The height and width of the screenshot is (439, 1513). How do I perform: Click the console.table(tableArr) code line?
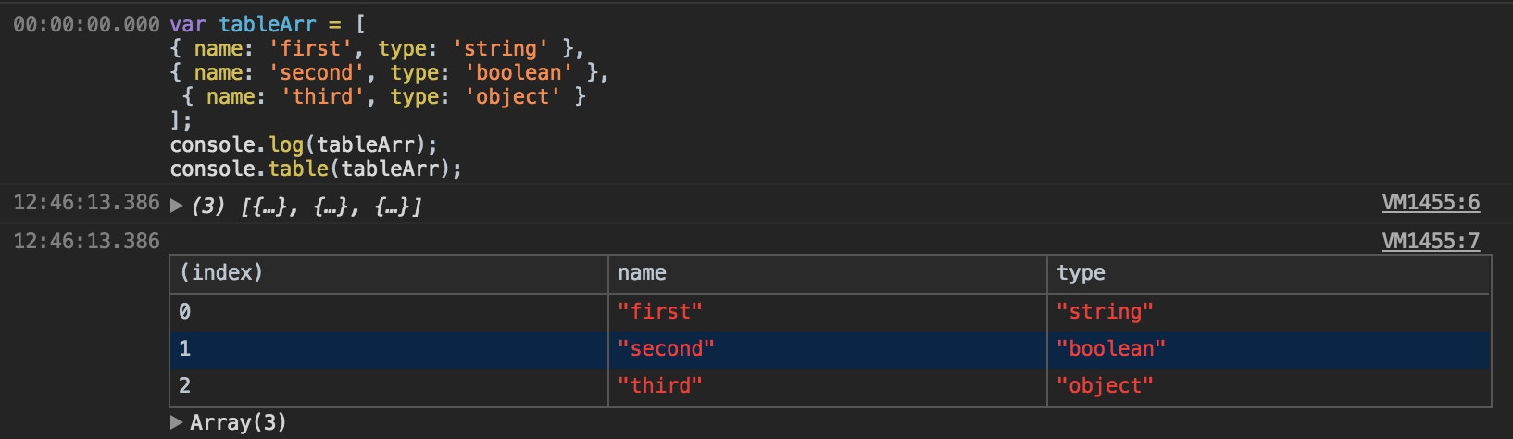pos(315,169)
